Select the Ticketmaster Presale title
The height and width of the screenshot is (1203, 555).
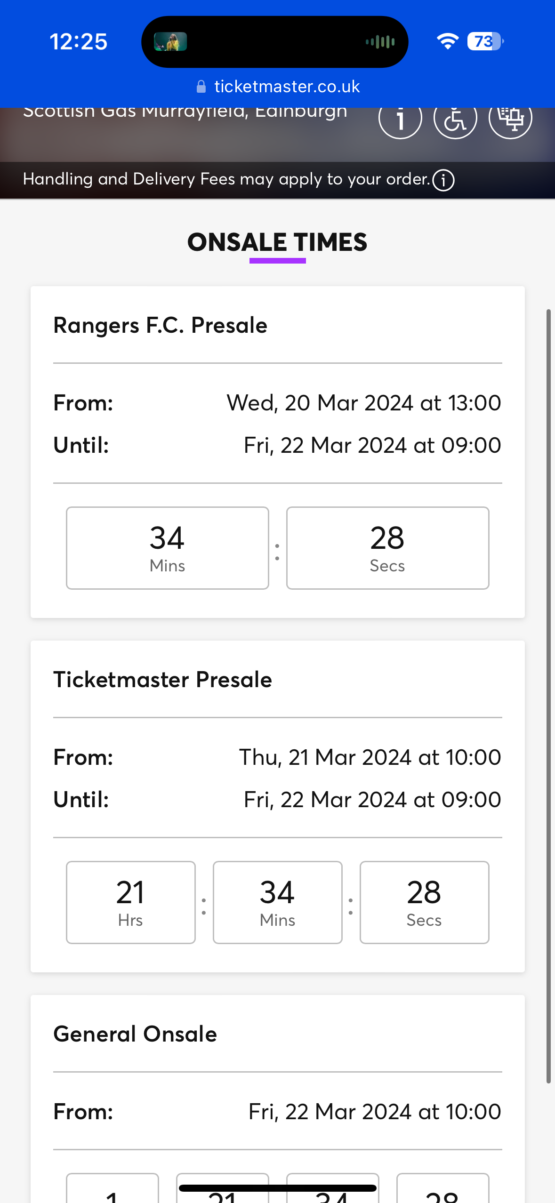[163, 680]
